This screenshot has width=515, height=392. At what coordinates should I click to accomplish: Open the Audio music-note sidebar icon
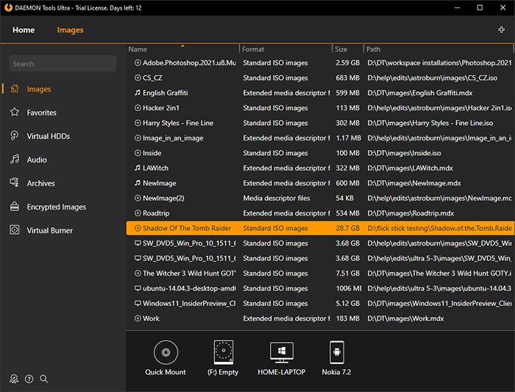(15, 160)
